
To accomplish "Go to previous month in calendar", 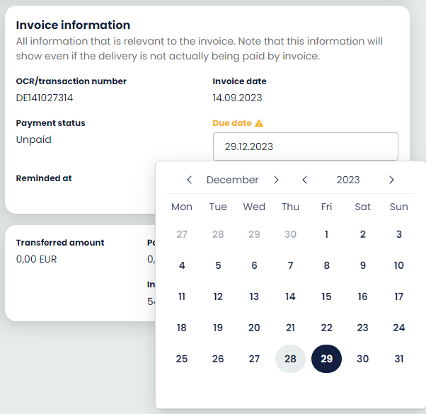I will tap(189, 180).
